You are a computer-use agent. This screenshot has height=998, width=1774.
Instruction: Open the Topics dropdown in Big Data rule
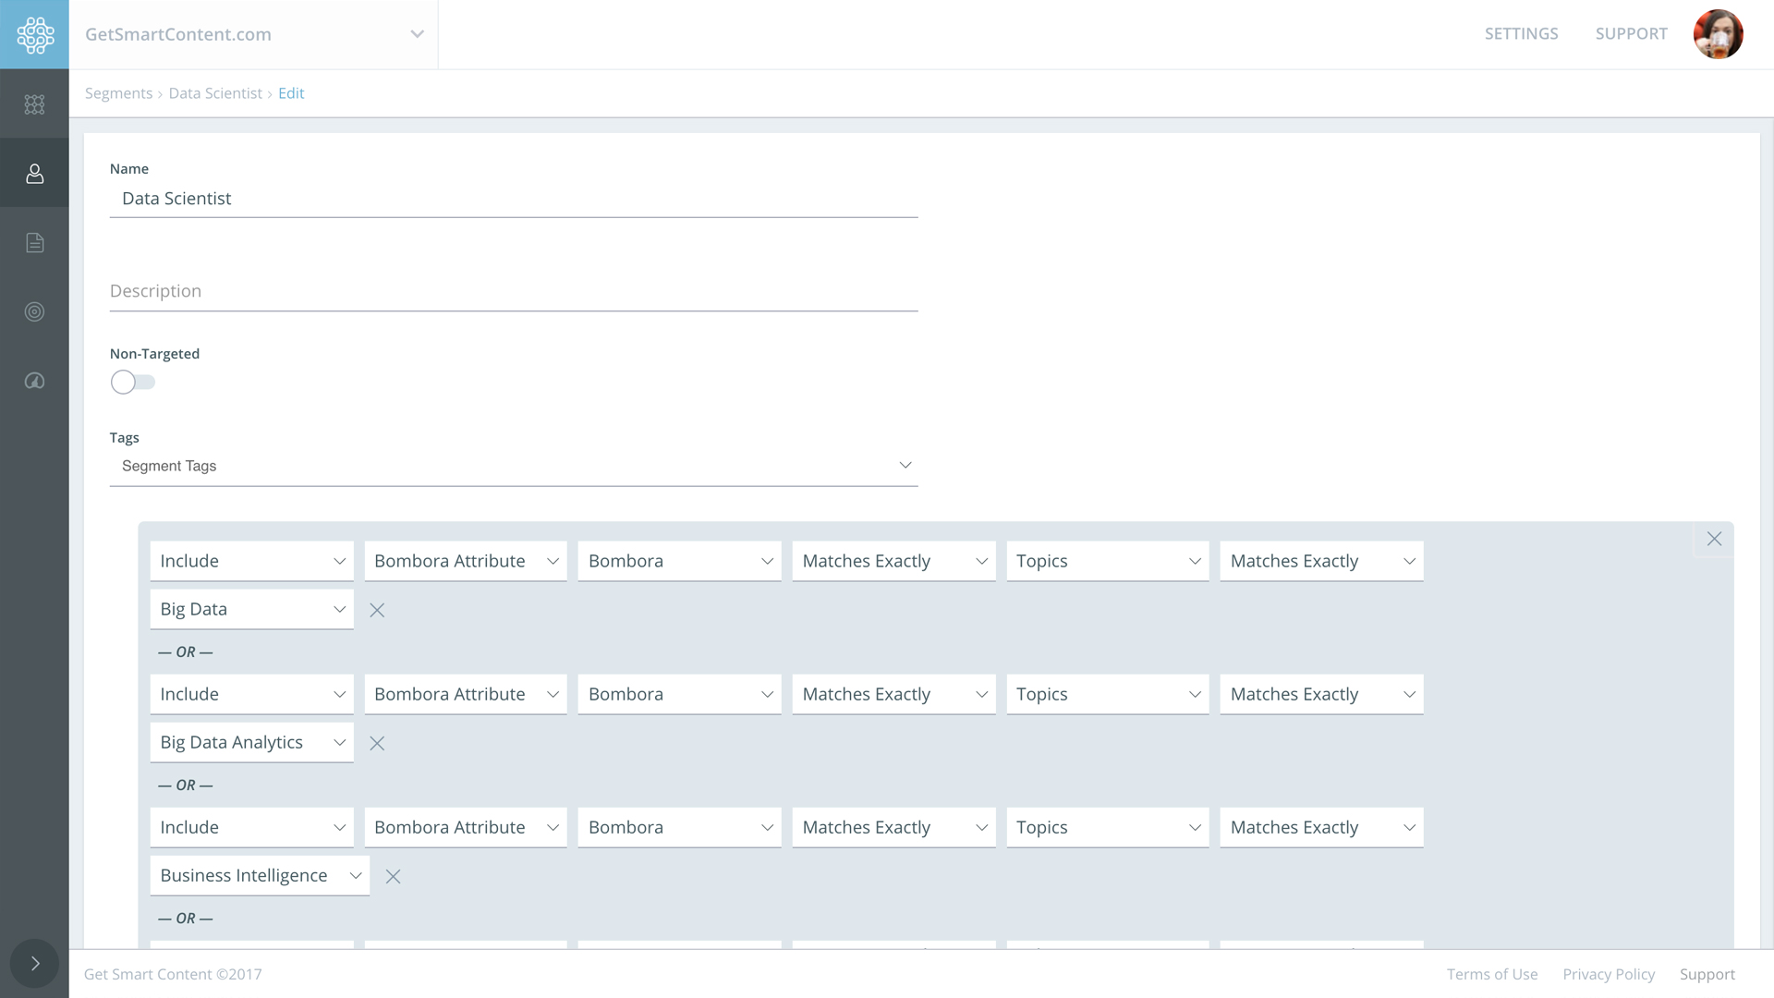pos(1108,561)
